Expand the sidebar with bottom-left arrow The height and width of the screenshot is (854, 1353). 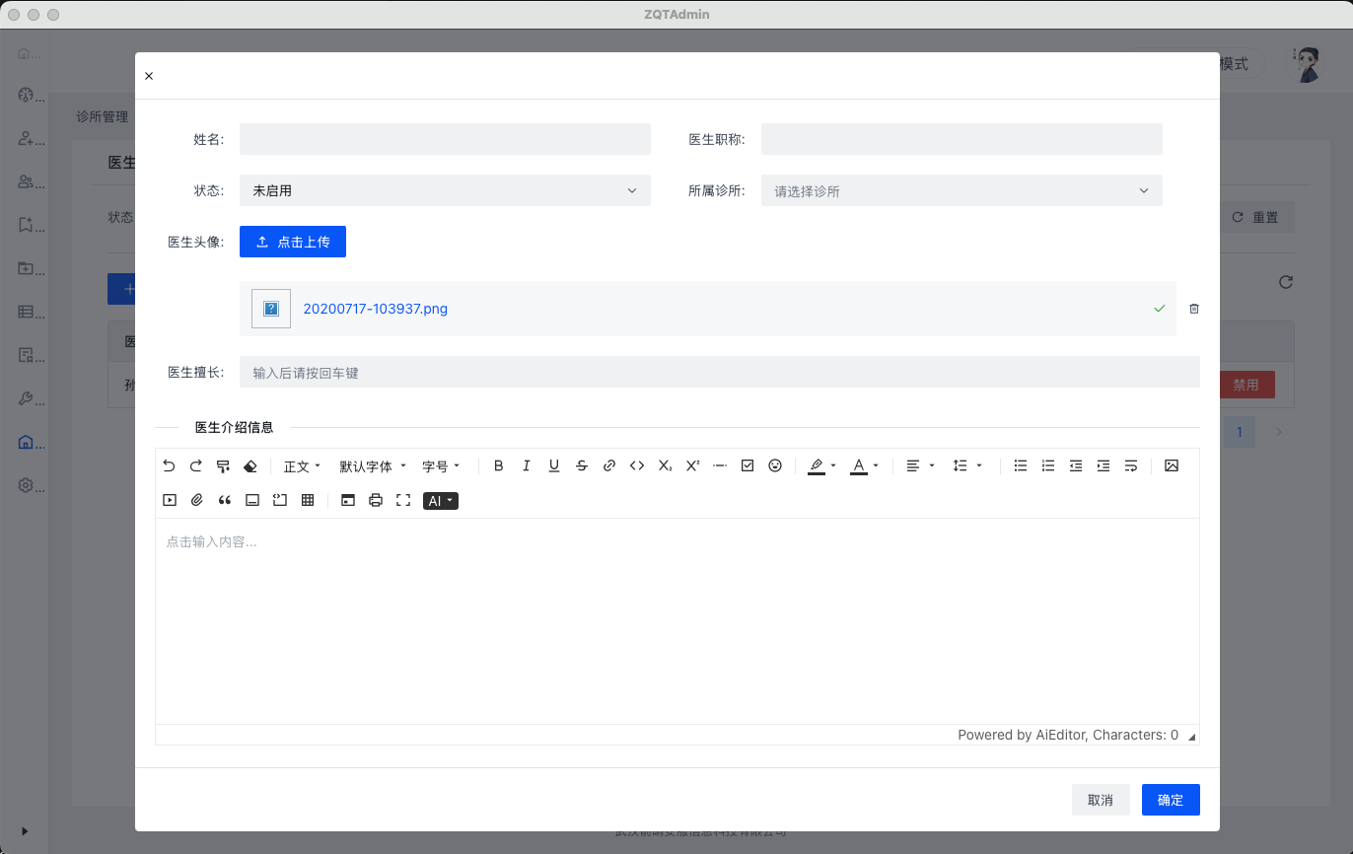(x=25, y=831)
